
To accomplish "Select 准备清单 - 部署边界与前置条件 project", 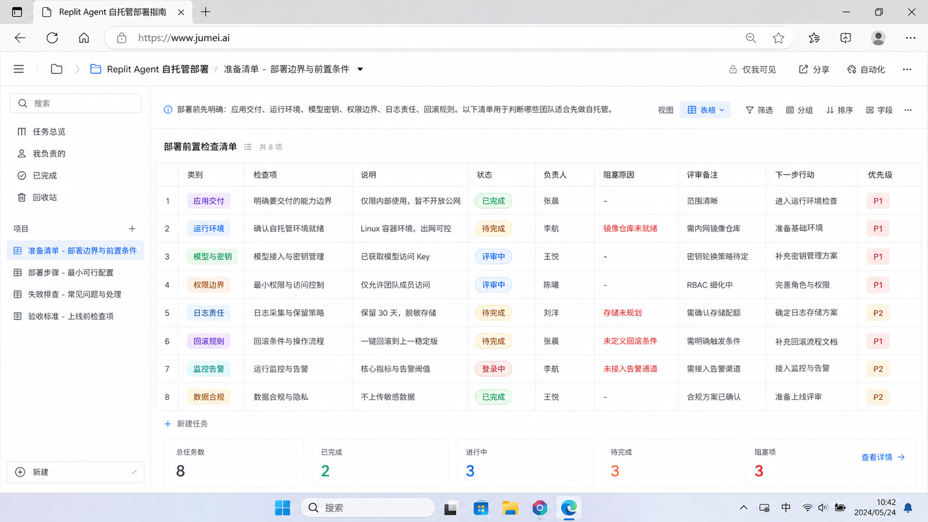I will tap(75, 251).
